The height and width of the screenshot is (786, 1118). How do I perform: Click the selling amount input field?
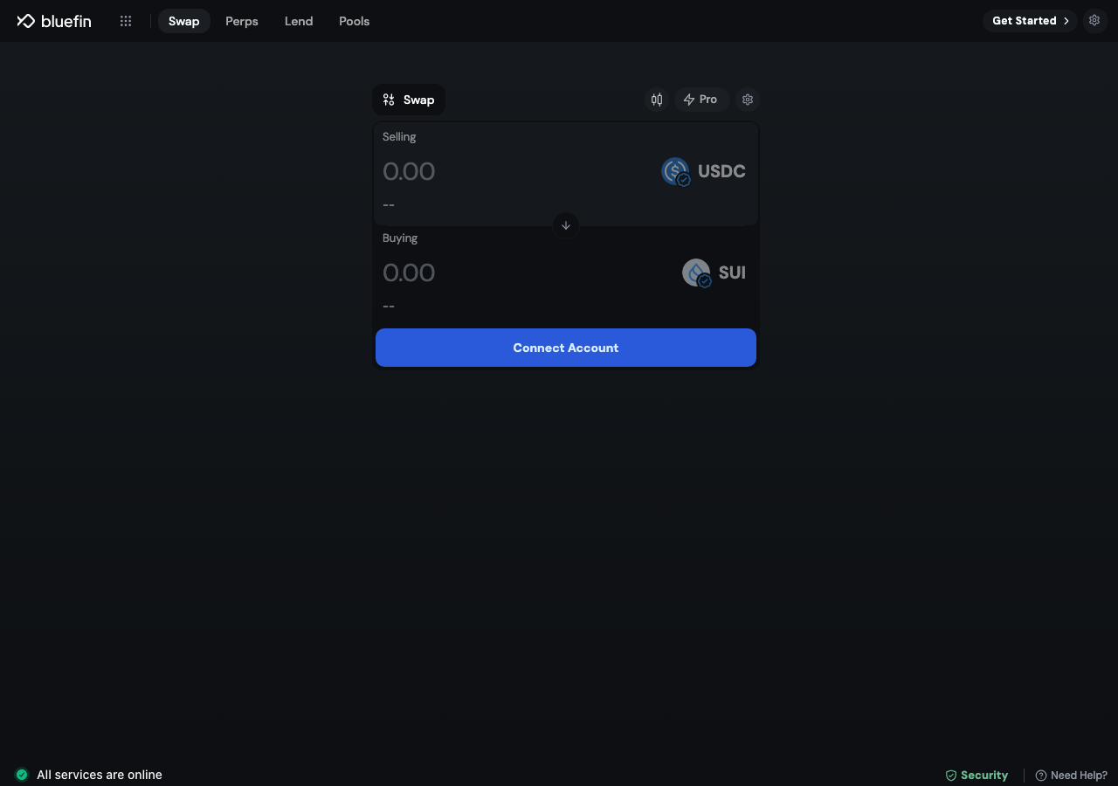[515, 171]
